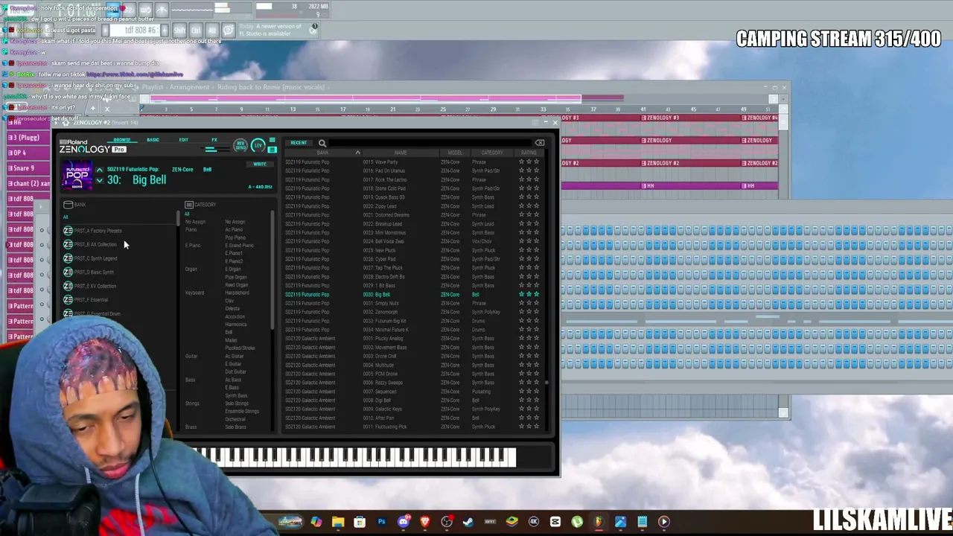Adjust the LEV level knob
The image size is (953, 536).
(x=258, y=144)
